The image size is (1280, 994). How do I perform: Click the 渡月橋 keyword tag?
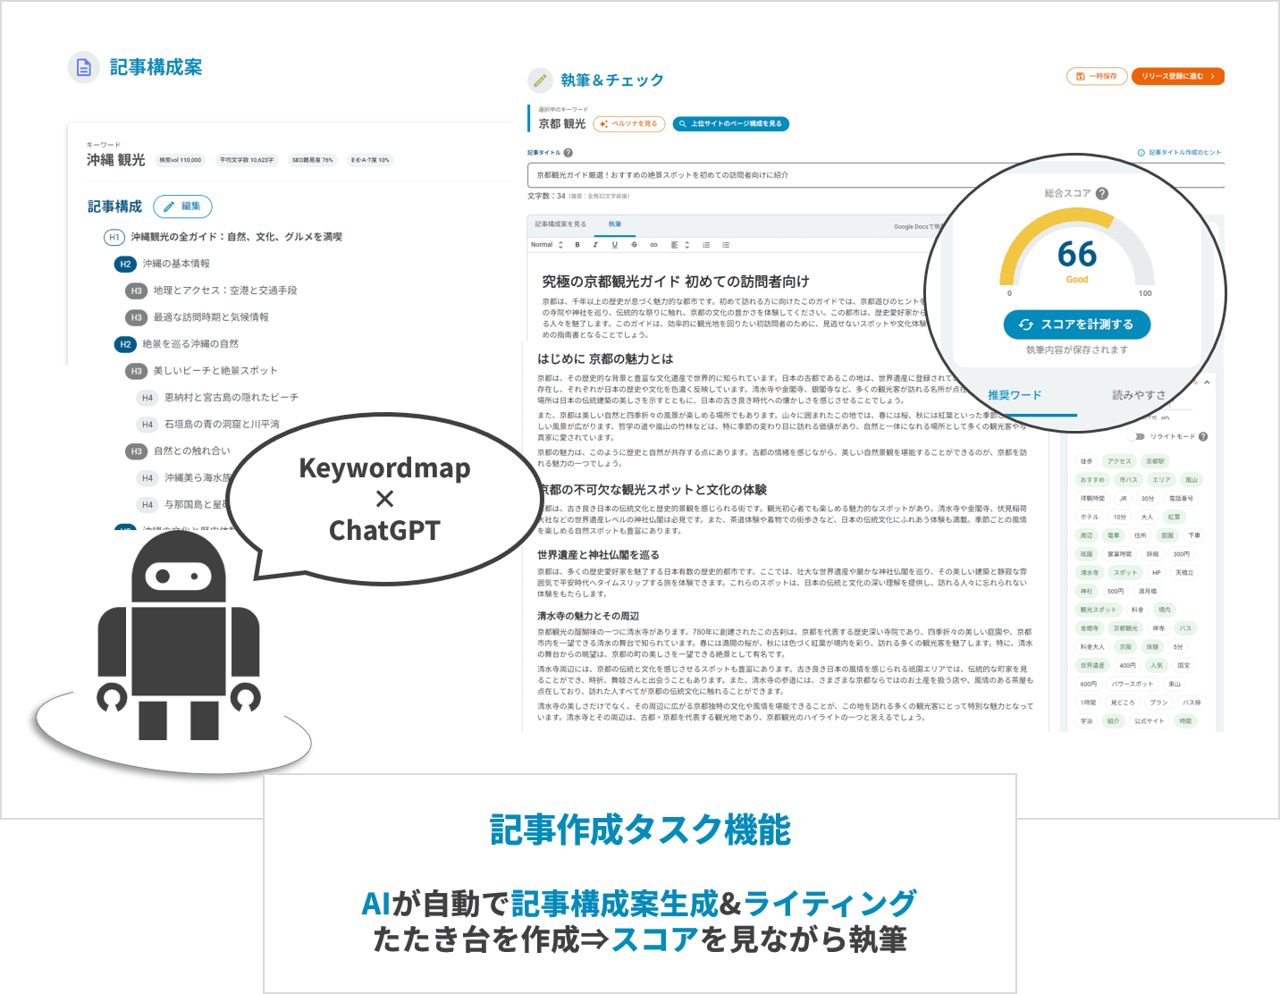pyautogui.click(x=1147, y=591)
